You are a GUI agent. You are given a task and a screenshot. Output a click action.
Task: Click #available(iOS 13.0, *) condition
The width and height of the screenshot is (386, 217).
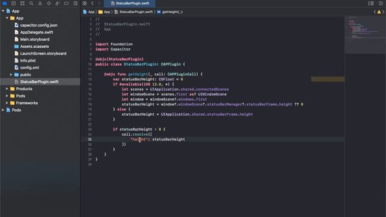tap(145, 84)
